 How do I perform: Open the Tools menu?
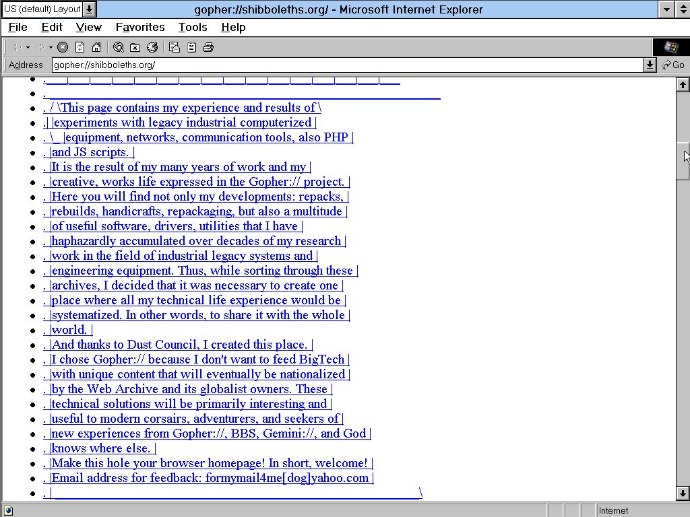click(x=192, y=27)
